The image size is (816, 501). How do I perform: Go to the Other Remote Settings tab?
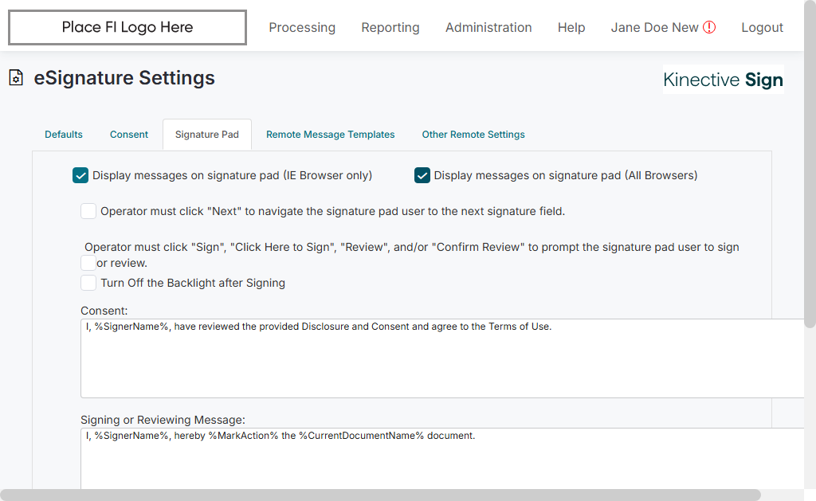pyautogui.click(x=473, y=135)
